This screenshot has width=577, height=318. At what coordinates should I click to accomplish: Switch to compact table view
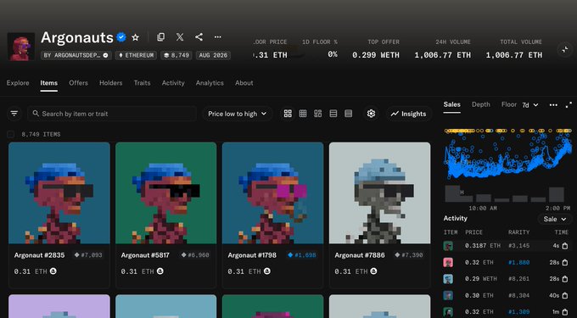349,114
